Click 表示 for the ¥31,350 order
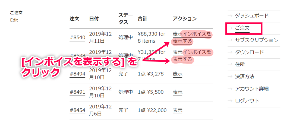The image size is (296, 120). pyautogui.click(x=177, y=52)
